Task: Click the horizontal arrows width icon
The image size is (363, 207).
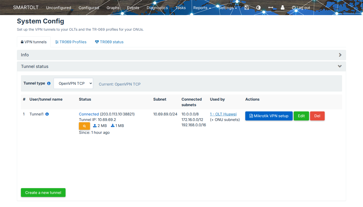Action: [270, 8]
